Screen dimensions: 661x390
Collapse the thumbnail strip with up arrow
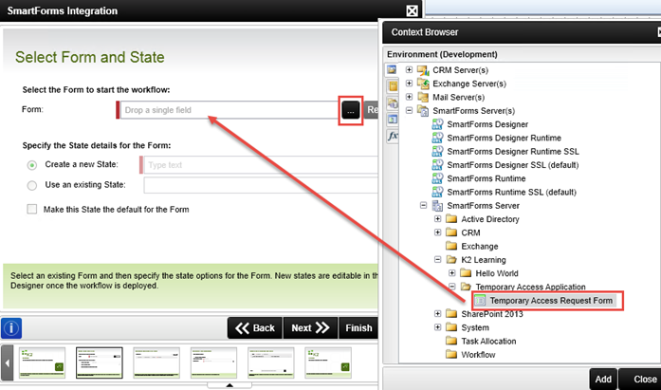[230, 385]
